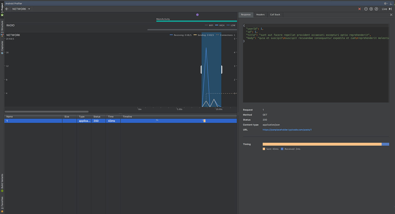The width and height of the screenshot is (395, 214).
Task: Toggle the LOW radio state legend
Action: tap(231, 25)
